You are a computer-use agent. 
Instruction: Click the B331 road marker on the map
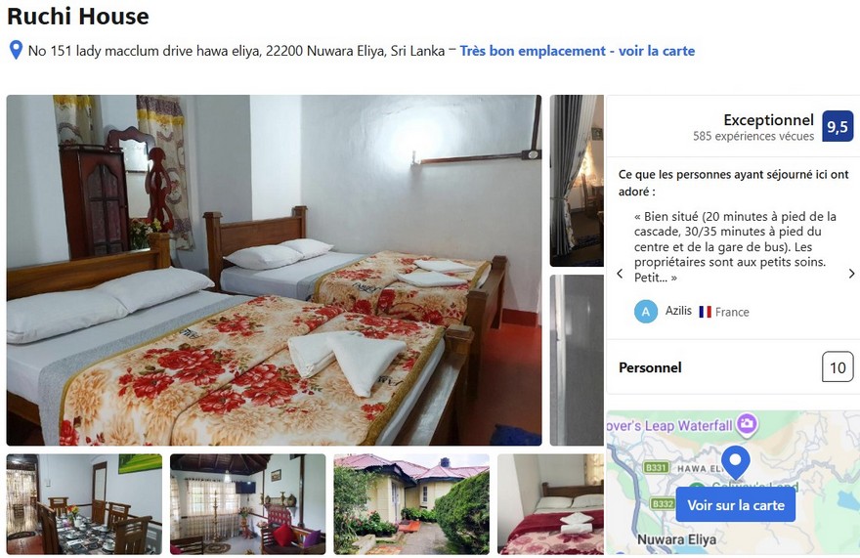656,467
